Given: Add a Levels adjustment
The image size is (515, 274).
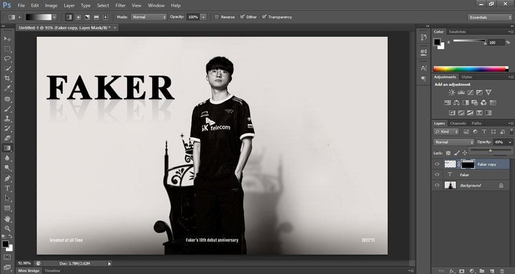Looking at the screenshot, I should point(461,92).
